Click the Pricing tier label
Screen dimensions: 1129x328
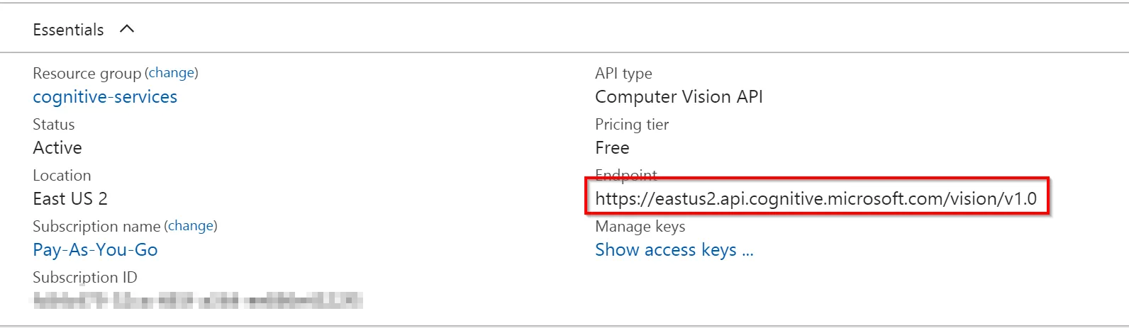(x=632, y=125)
